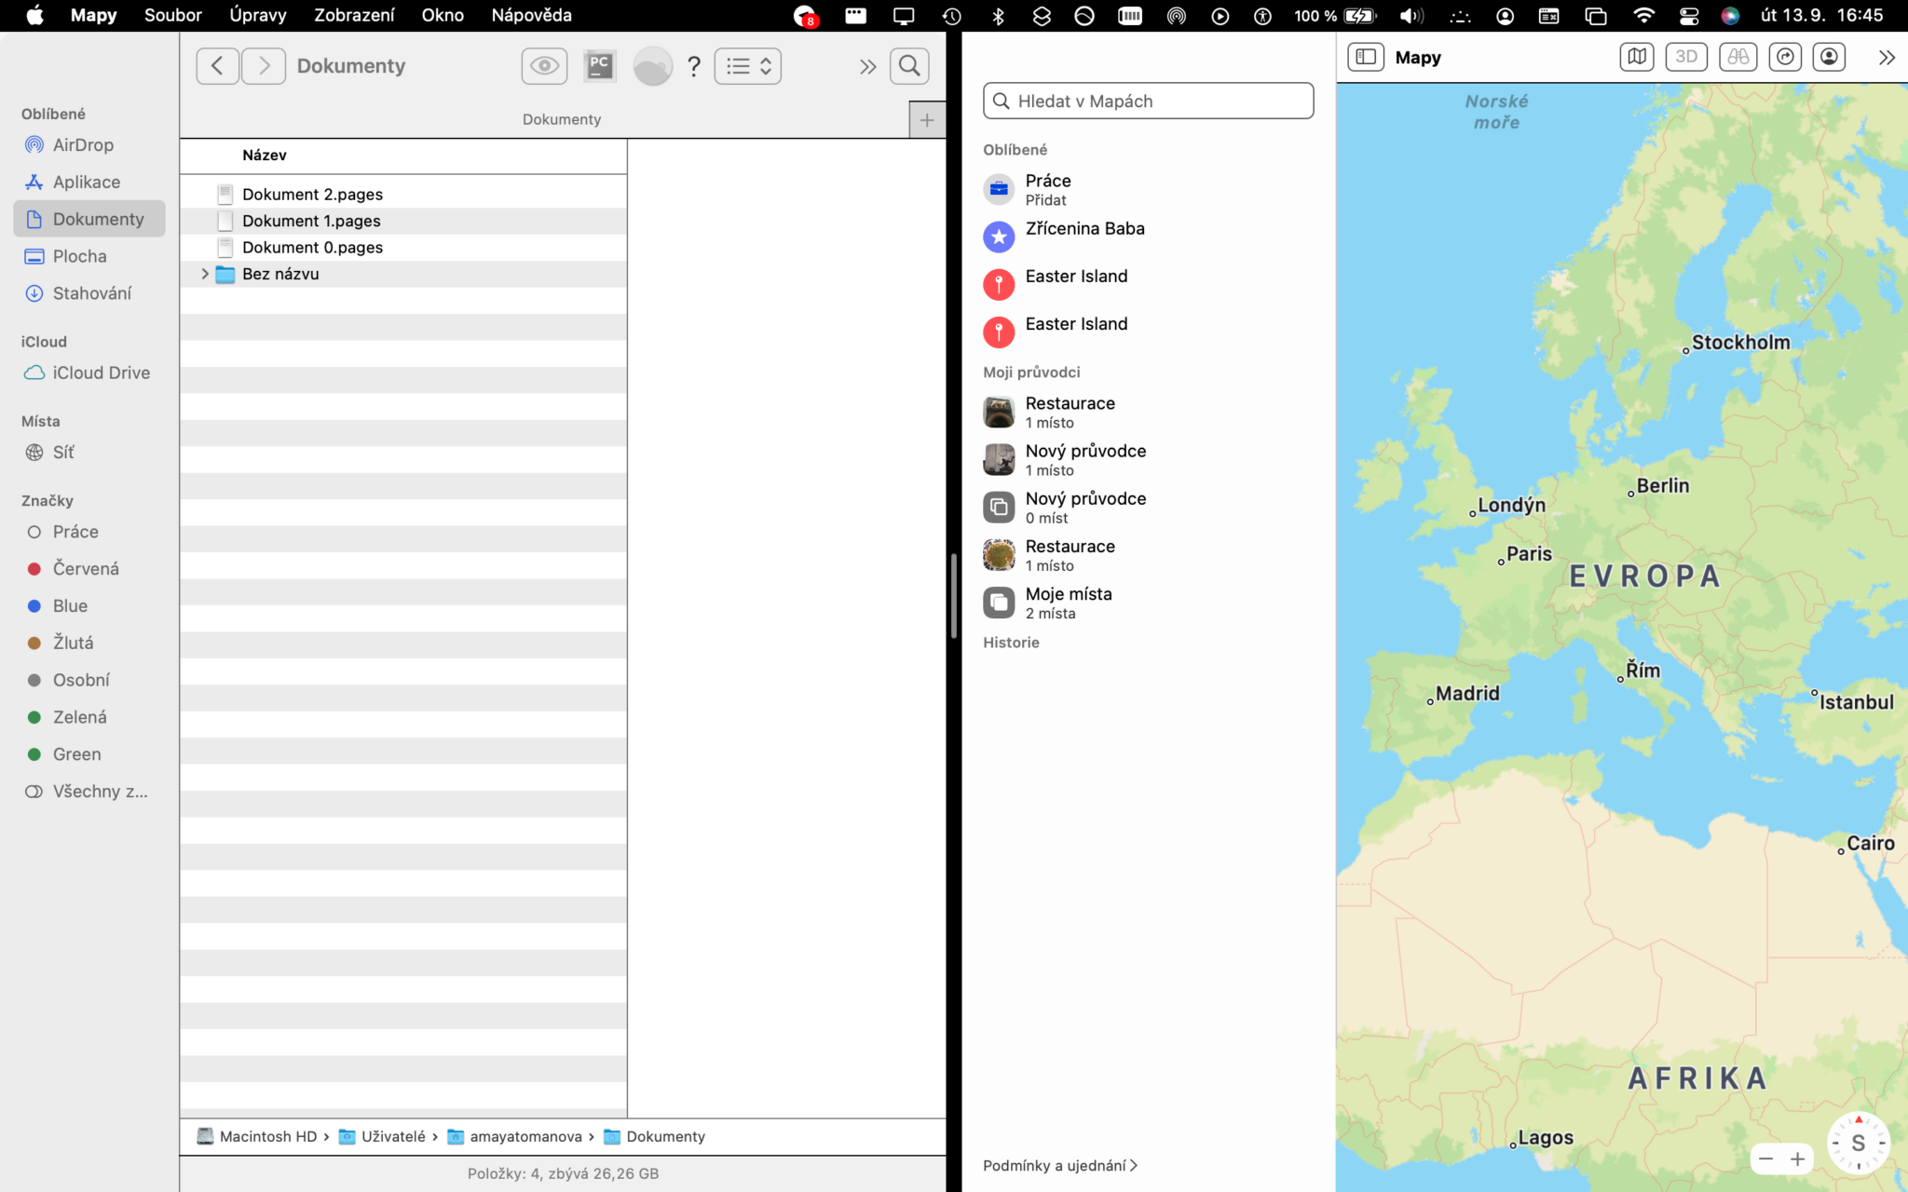The image size is (1908, 1192).
Task: Open the list view options dropdown
Action: (x=748, y=66)
